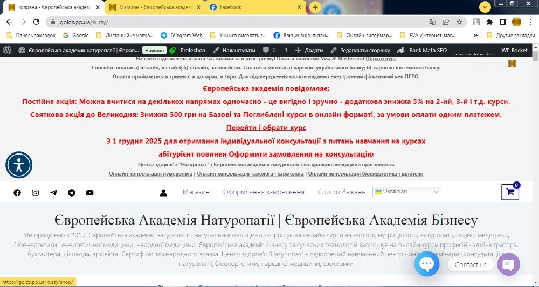Click the browser forward arrow
Screen dimensions: 539x287
(x=23, y=22)
